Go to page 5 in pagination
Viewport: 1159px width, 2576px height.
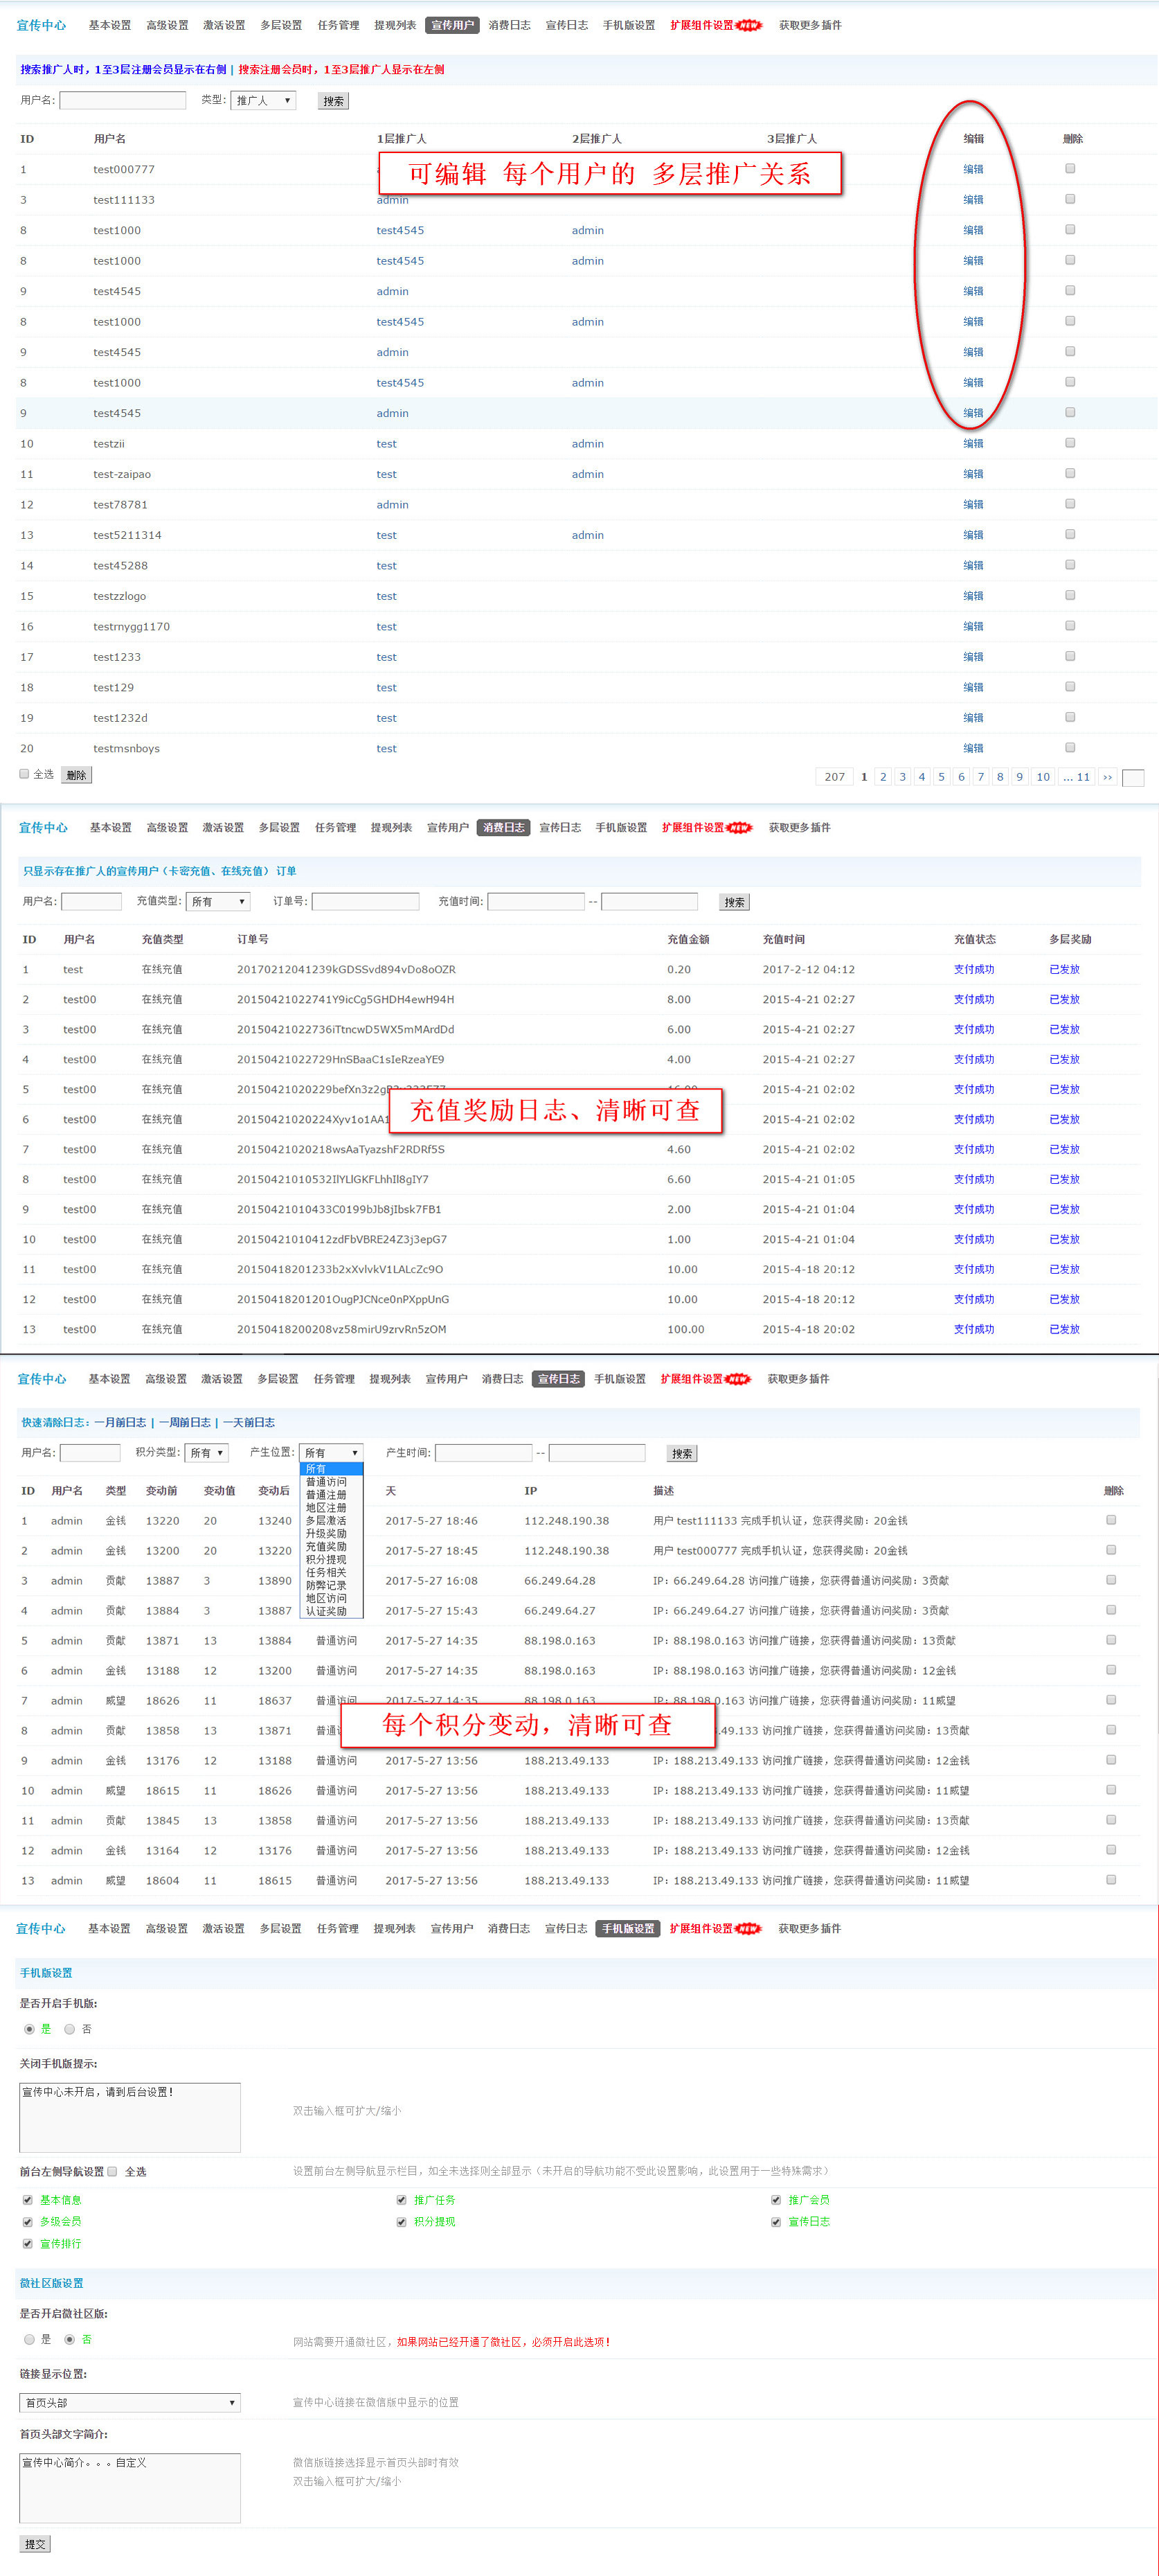(940, 777)
